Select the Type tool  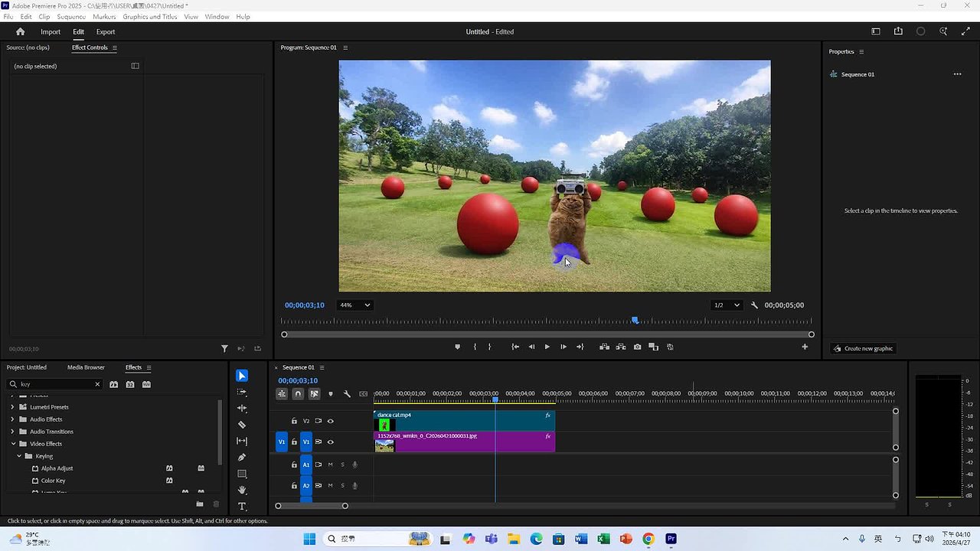pyautogui.click(x=242, y=507)
